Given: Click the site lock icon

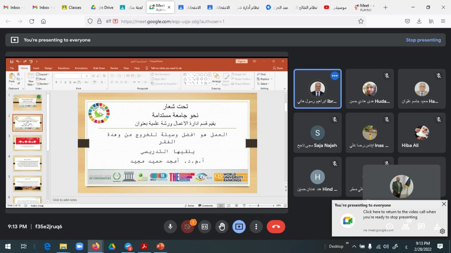Looking at the screenshot, I should point(99,21).
